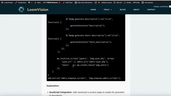Open WPCode from the admin bar
Image resolution: width=171 pixels, height=96 pixels.
click(136, 2)
